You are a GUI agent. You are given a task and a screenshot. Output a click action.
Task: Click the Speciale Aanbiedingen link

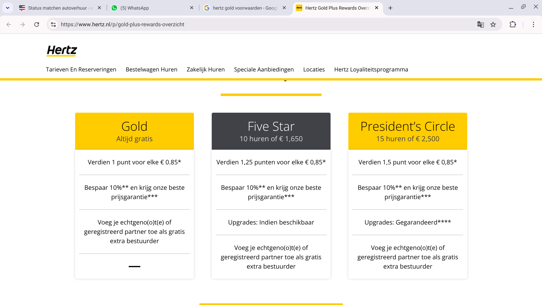(264, 69)
